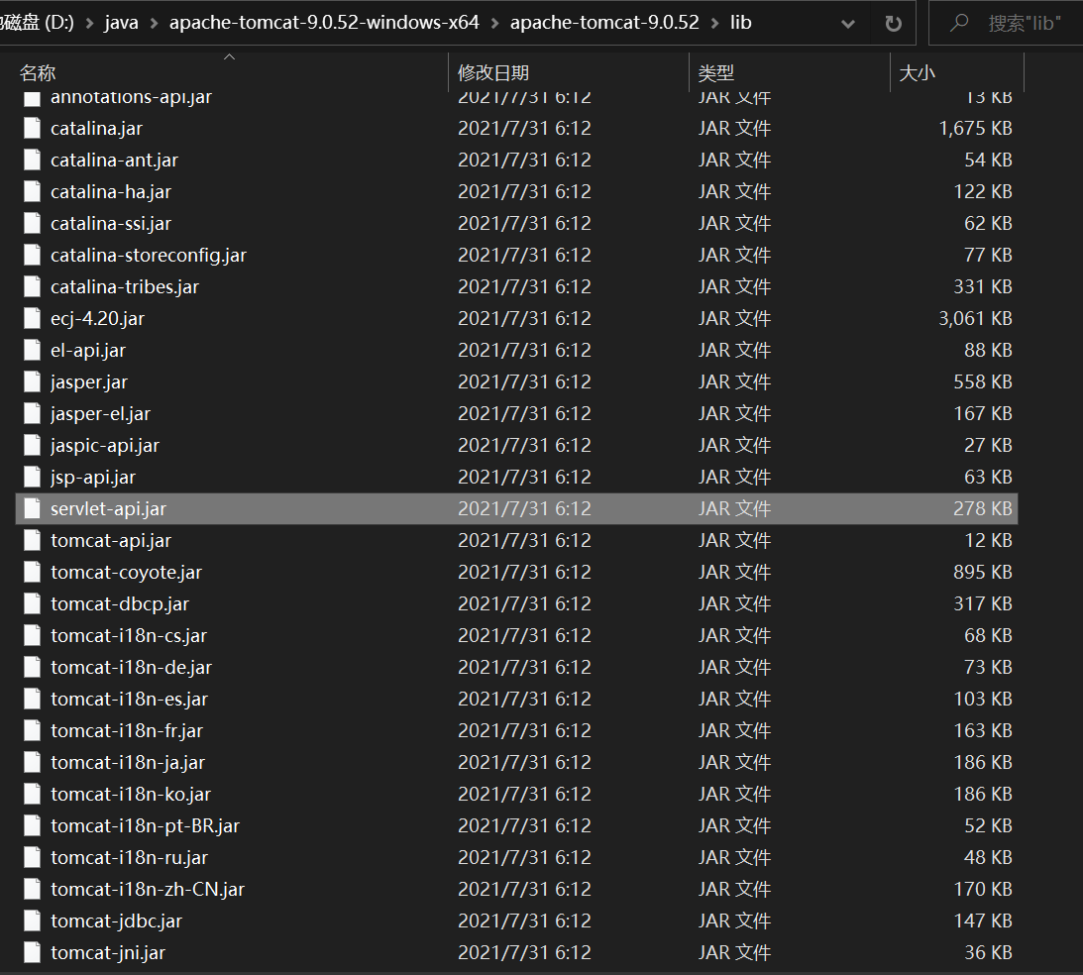Click the file icon of jasper-el.jar

click(32, 414)
